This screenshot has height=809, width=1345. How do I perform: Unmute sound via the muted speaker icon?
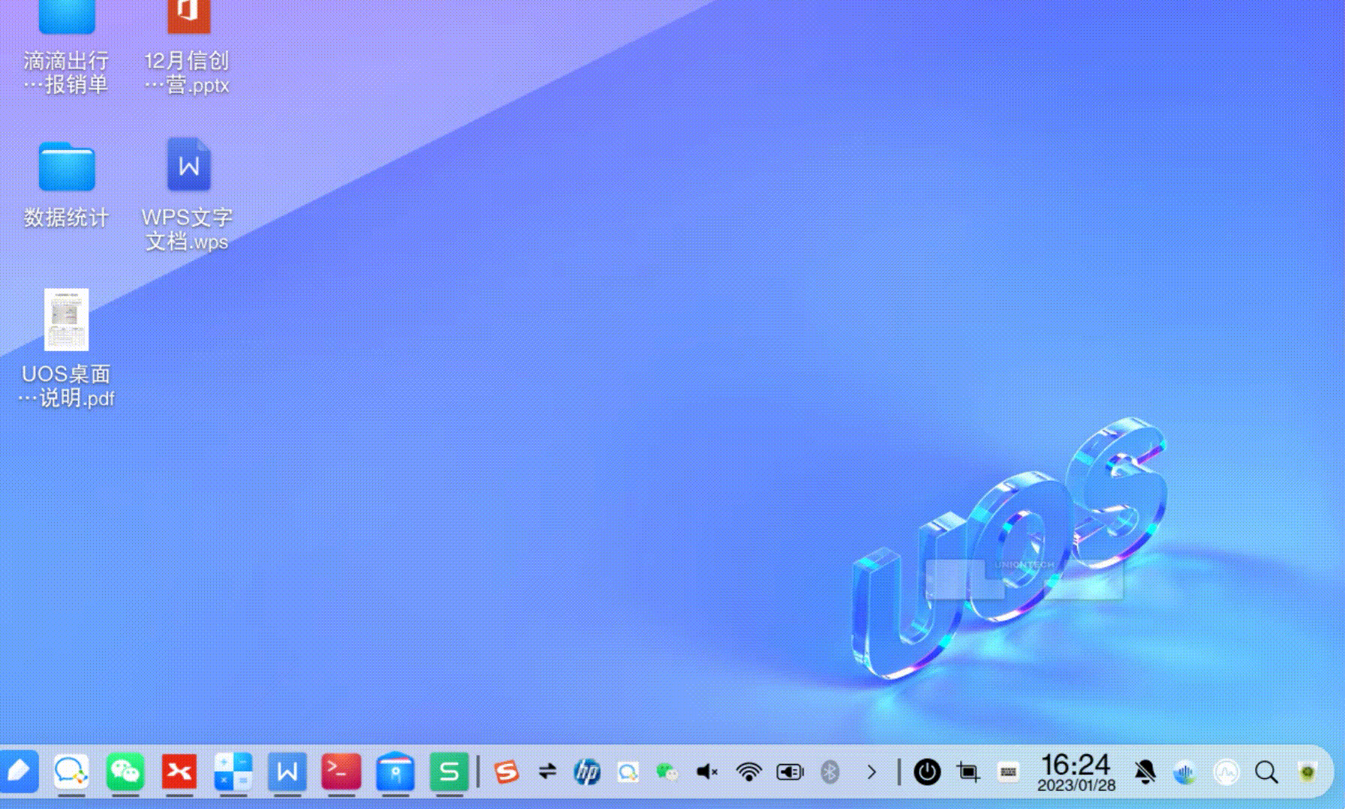[x=707, y=771]
